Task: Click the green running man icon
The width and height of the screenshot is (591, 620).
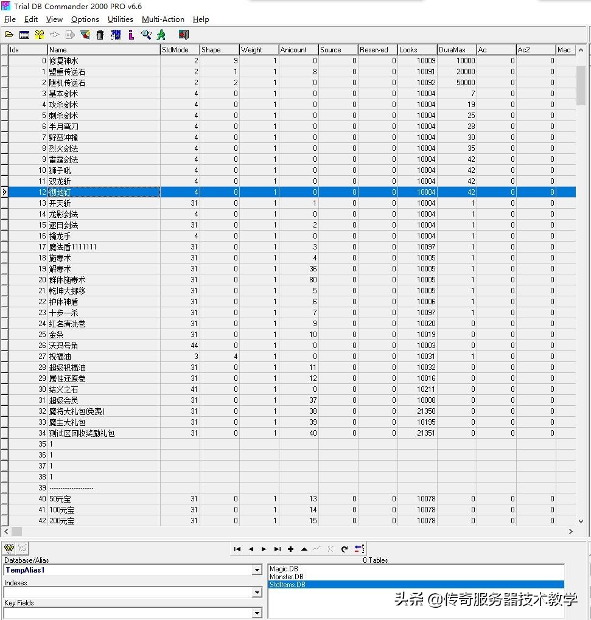Action: [x=161, y=35]
